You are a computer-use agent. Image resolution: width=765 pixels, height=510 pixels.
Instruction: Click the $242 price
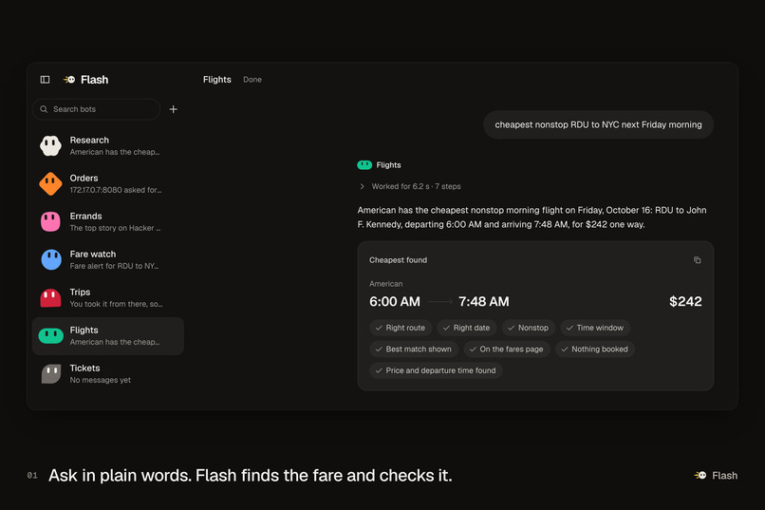point(685,302)
